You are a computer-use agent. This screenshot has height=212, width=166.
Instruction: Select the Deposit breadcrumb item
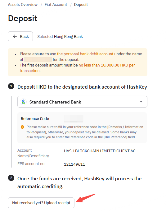click(81, 5)
